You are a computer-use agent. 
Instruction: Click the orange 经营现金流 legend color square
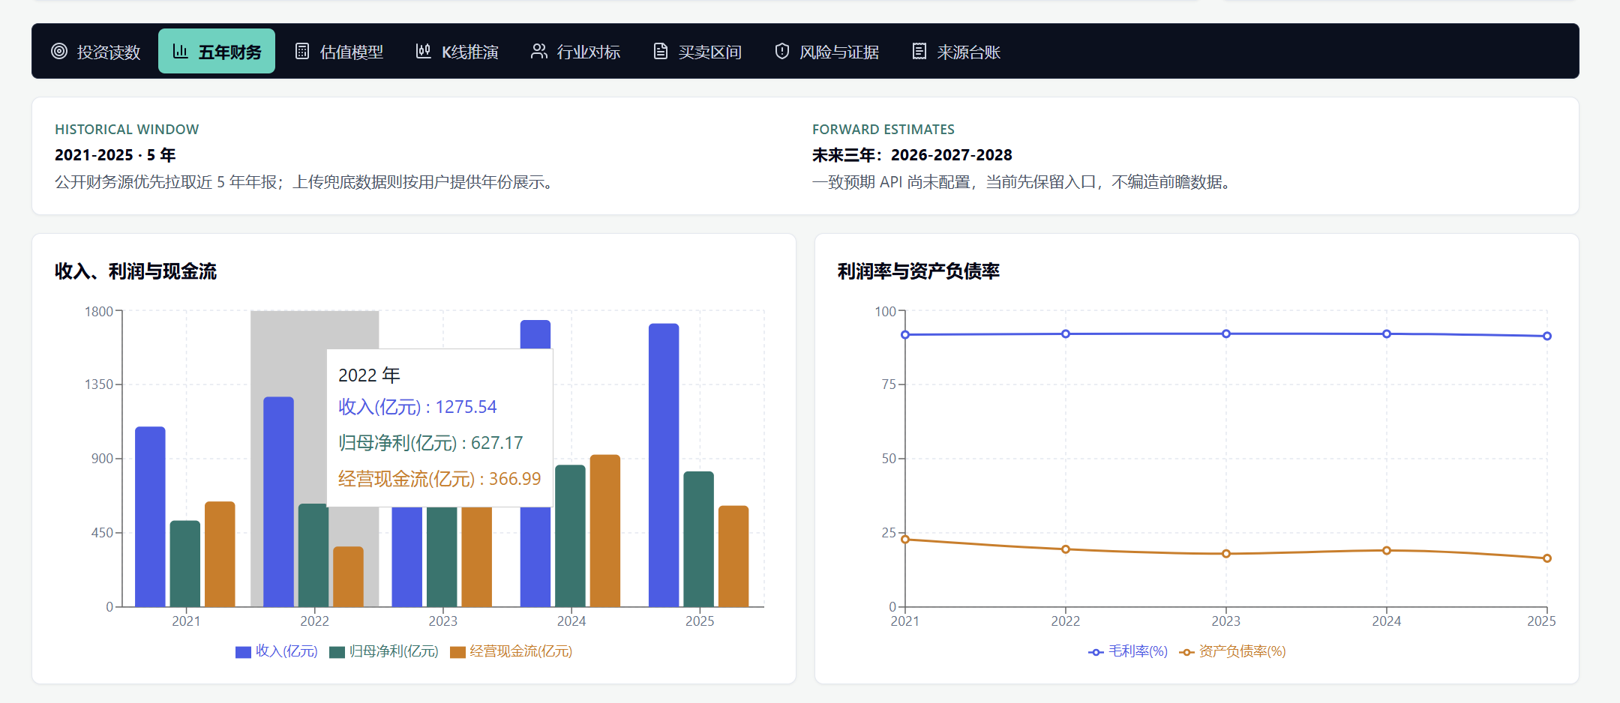coord(457,652)
